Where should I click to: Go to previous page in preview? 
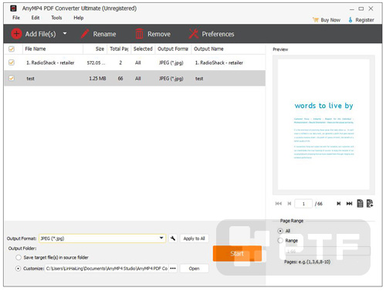289,204
